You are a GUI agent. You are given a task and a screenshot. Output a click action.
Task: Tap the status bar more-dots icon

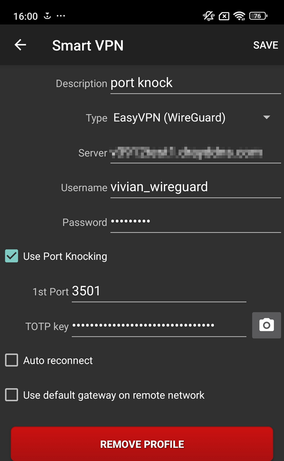pos(61,16)
